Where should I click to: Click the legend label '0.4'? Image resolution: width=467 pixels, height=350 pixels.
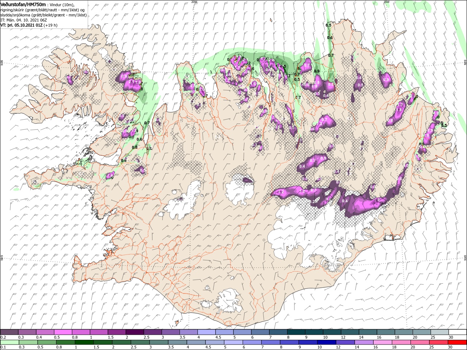click(x=39, y=337)
